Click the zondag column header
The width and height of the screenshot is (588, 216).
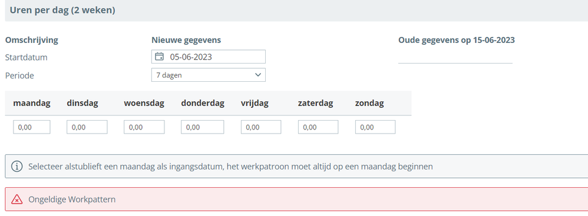[x=369, y=104]
